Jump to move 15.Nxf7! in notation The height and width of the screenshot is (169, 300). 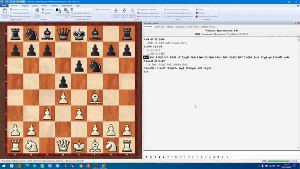[x=149, y=68]
